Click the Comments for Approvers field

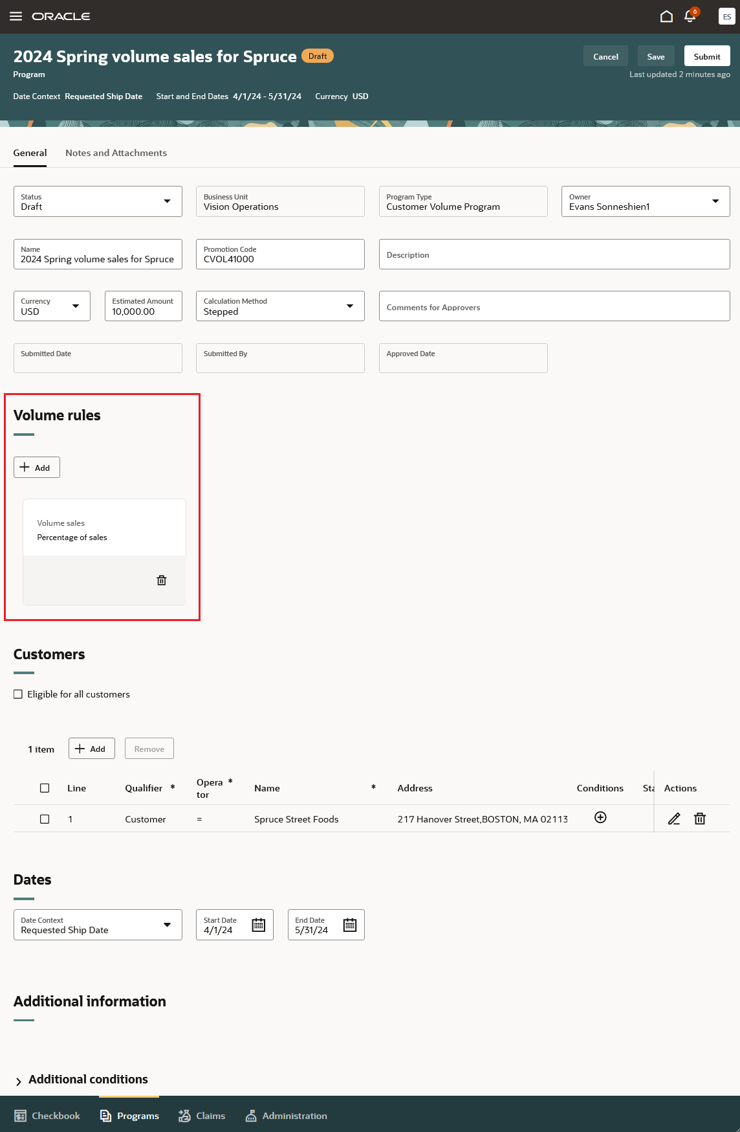coord(554,306)
